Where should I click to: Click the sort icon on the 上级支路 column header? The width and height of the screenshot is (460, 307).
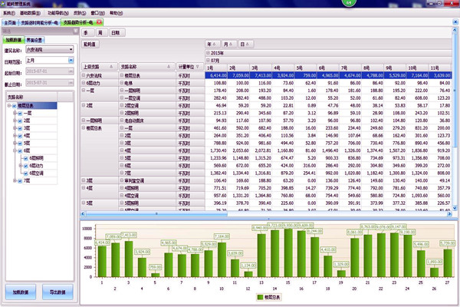[111, 67]
